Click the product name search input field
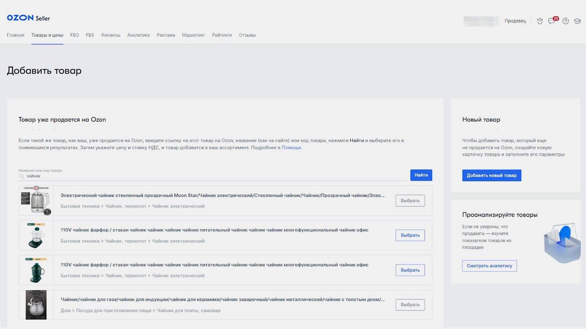This screenshot has width=586, height=329. point(213,176)
